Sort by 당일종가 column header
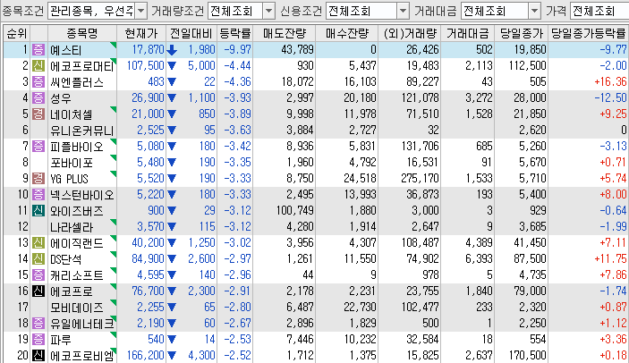The height and width of the screenshot is (363, 629). coord(521,34)
